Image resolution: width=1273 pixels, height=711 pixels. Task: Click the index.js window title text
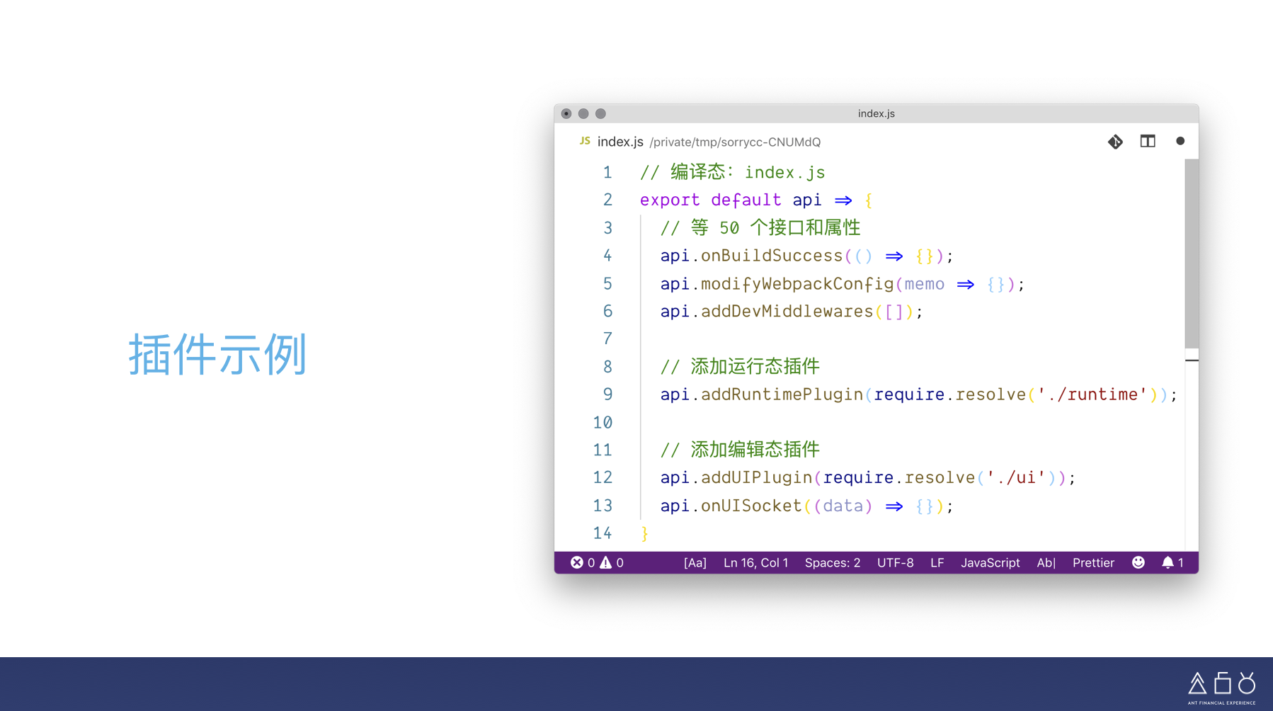[877, 113]
